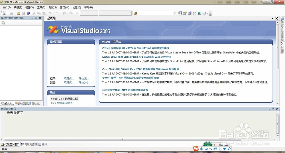Open Code Definition window position dropdown
Viewport: 285px width, 153px height.
click(269, 109)
